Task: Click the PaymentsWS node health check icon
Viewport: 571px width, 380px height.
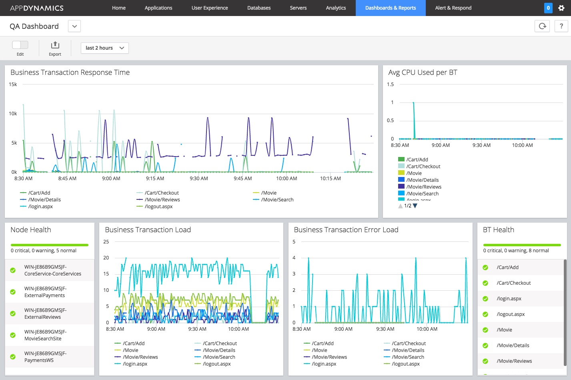Action: [13, 357]
